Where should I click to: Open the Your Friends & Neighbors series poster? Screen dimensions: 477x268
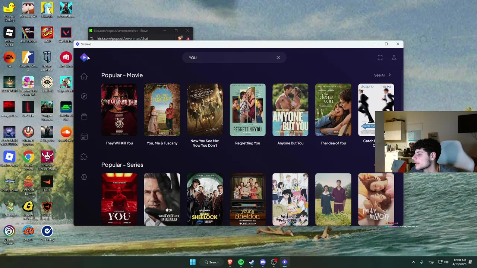pyautogui.click(x=162, y=200)
